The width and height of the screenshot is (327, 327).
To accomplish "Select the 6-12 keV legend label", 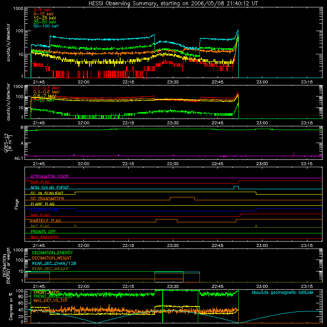I will pyautogui.click(x=44, y=14).
